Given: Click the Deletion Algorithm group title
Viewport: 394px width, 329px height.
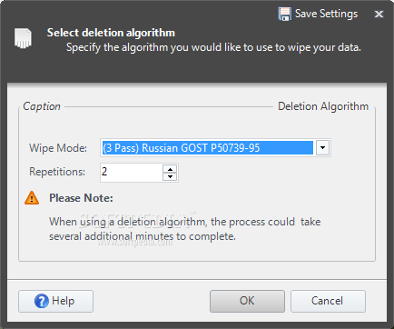Looking at the screenshot, I should coord(323,106).
